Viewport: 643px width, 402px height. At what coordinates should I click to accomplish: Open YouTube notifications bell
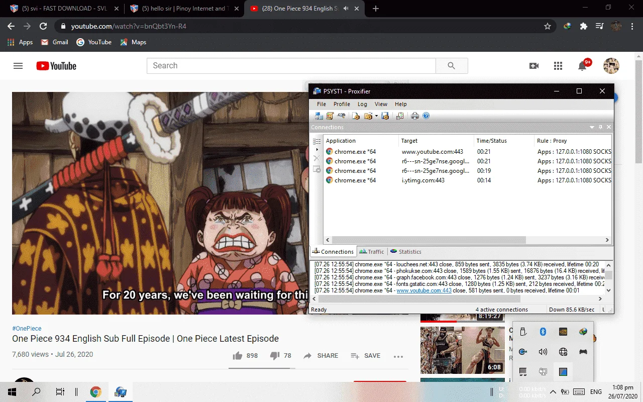(x=583, y=66)
